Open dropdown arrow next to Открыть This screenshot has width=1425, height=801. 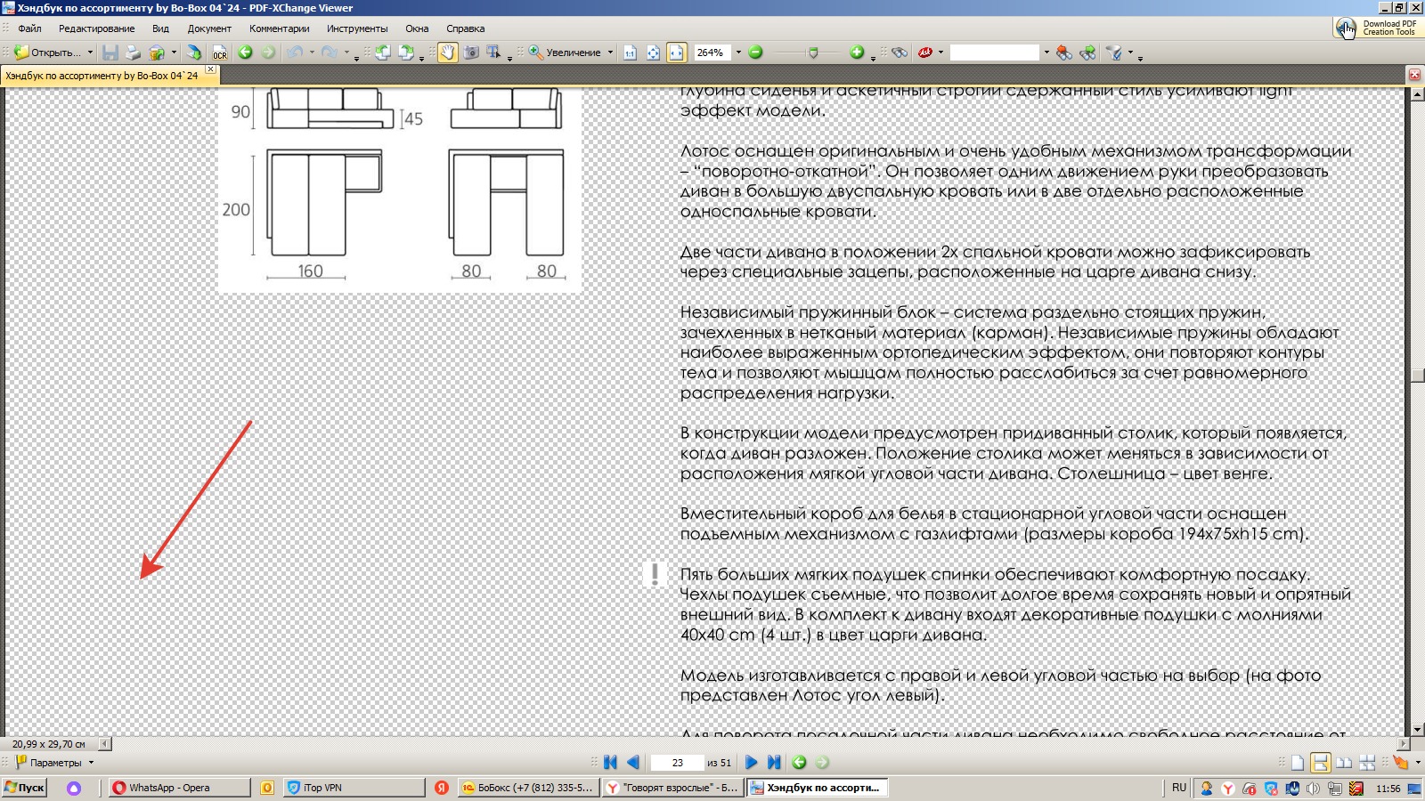(x=90, y=53)
